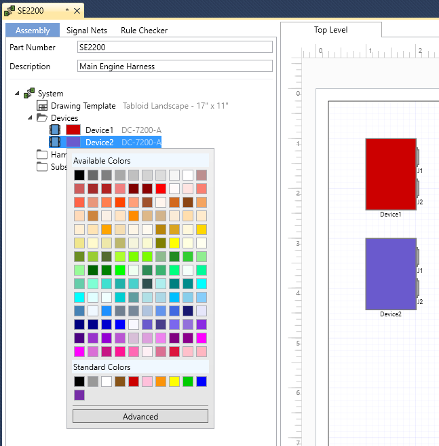
Task: Pick dark orange swatch in fourth row
Action: click(x=134, y=216)
